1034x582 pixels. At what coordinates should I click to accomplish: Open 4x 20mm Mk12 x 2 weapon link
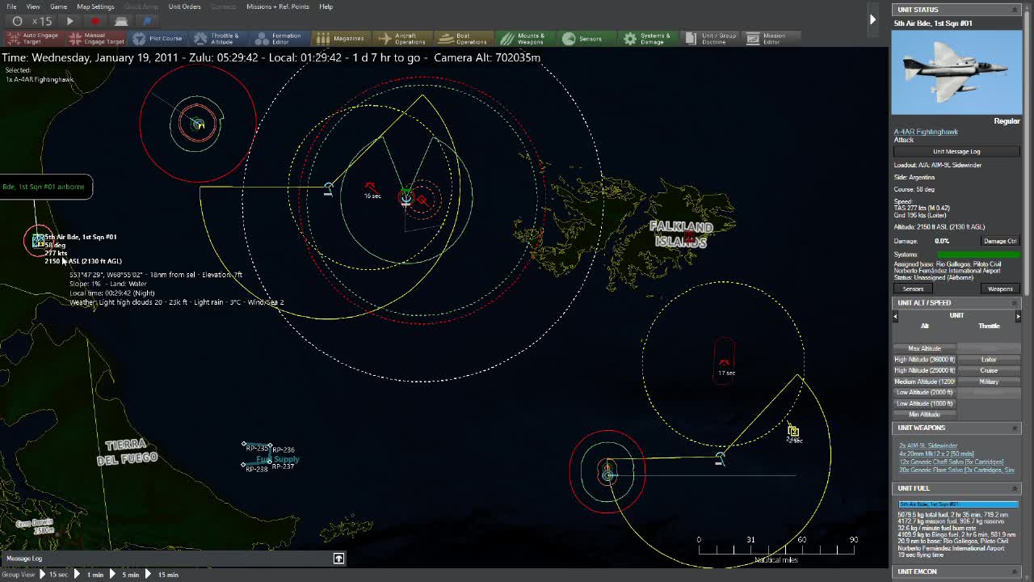pyautogui.click(x=936, y=453)
